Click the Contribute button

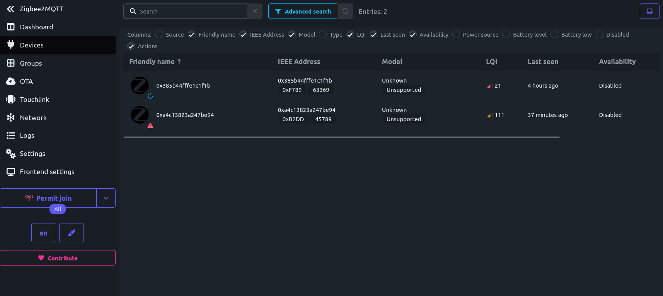(58, 258)
